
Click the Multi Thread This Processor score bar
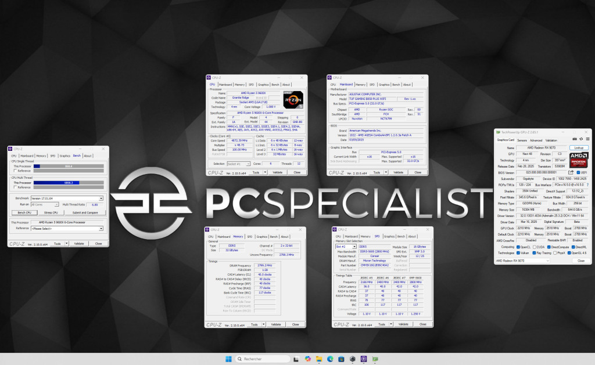(69, 183)
